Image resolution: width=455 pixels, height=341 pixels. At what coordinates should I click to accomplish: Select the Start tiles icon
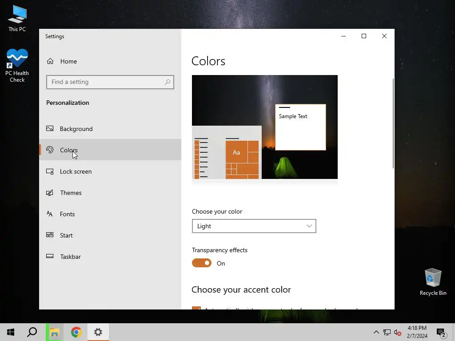50,235
